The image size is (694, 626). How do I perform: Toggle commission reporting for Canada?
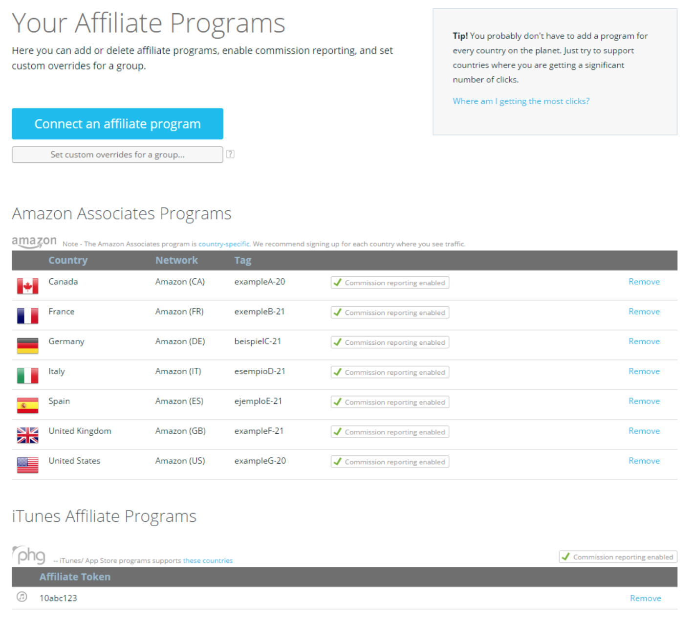tap(390, 283)
